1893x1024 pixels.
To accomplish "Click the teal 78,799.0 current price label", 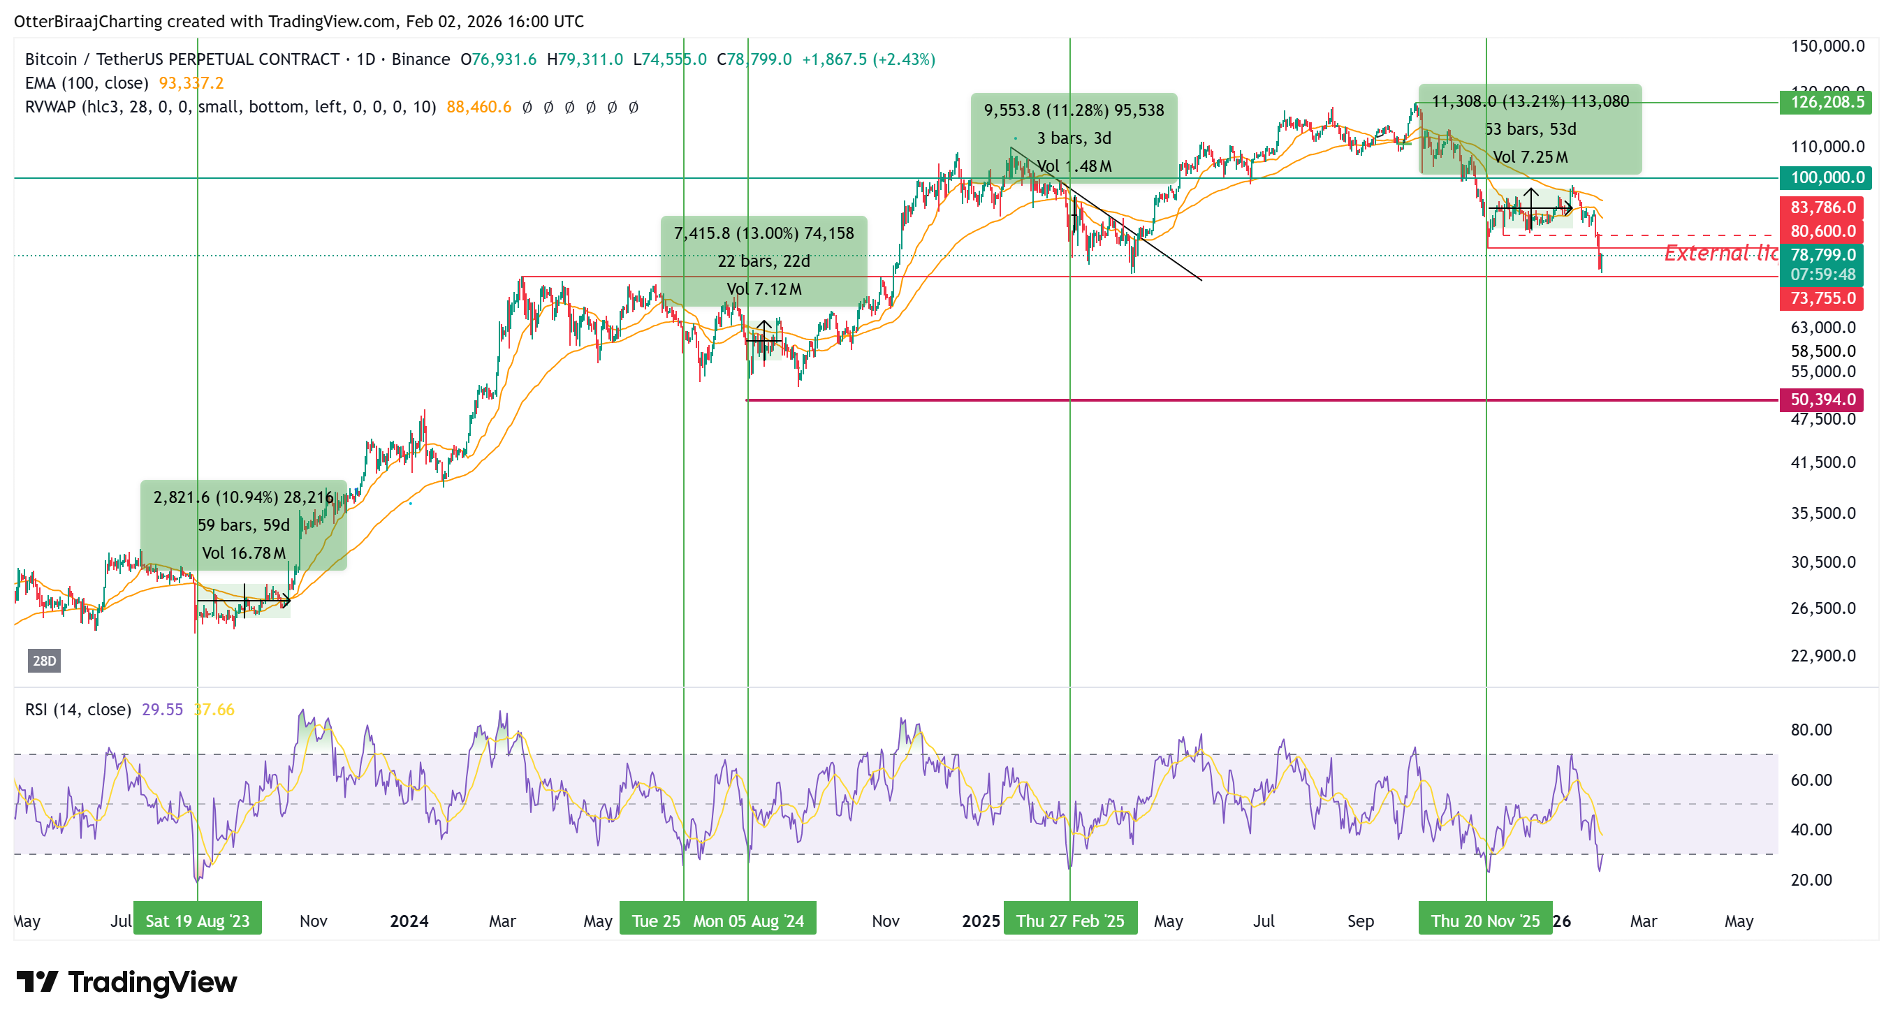I will 1825,256.
